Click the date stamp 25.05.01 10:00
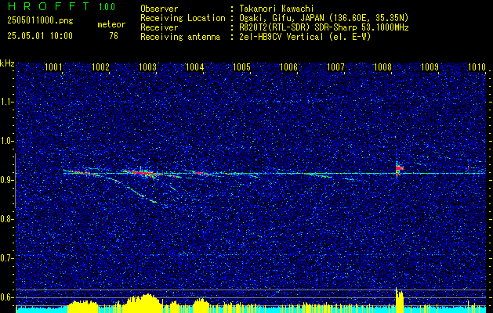This screenshot has height=313, width=493. coord(40,36)
